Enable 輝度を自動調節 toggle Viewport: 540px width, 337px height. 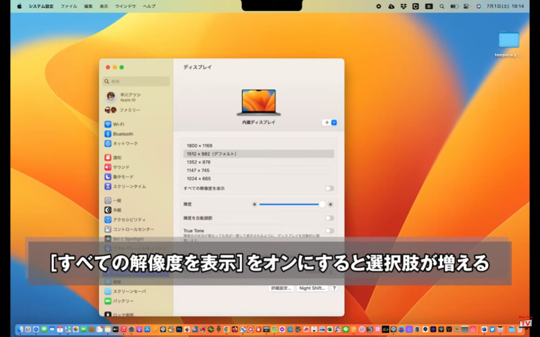pos(329,218)
